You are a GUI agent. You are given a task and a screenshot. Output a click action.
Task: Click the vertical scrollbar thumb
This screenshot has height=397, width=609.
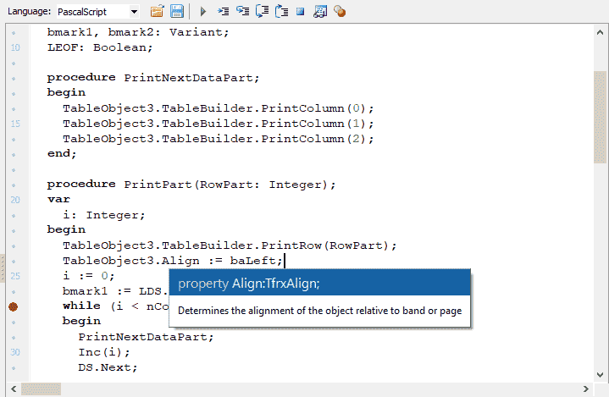600,117
